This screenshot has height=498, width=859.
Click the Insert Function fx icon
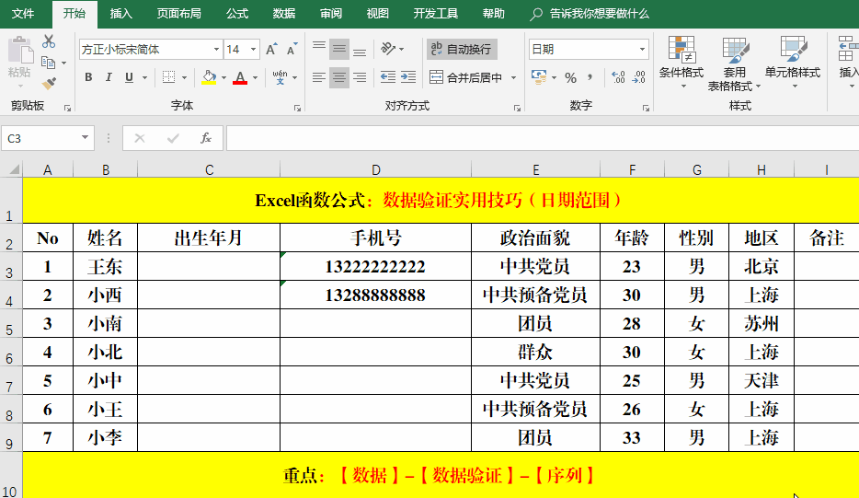click(x=206, y=138)
